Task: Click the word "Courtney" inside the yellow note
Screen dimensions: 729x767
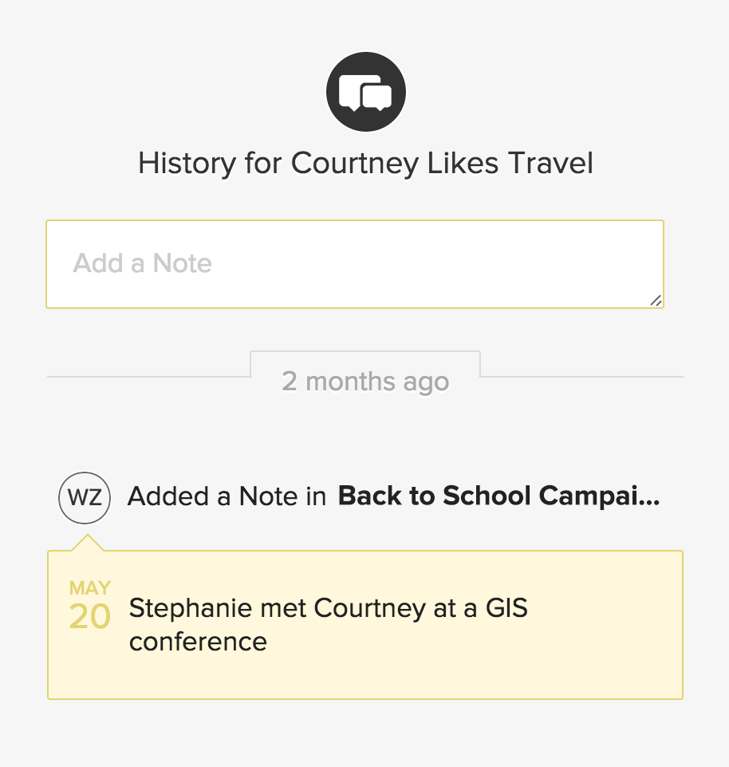Action: click(369, 609)
